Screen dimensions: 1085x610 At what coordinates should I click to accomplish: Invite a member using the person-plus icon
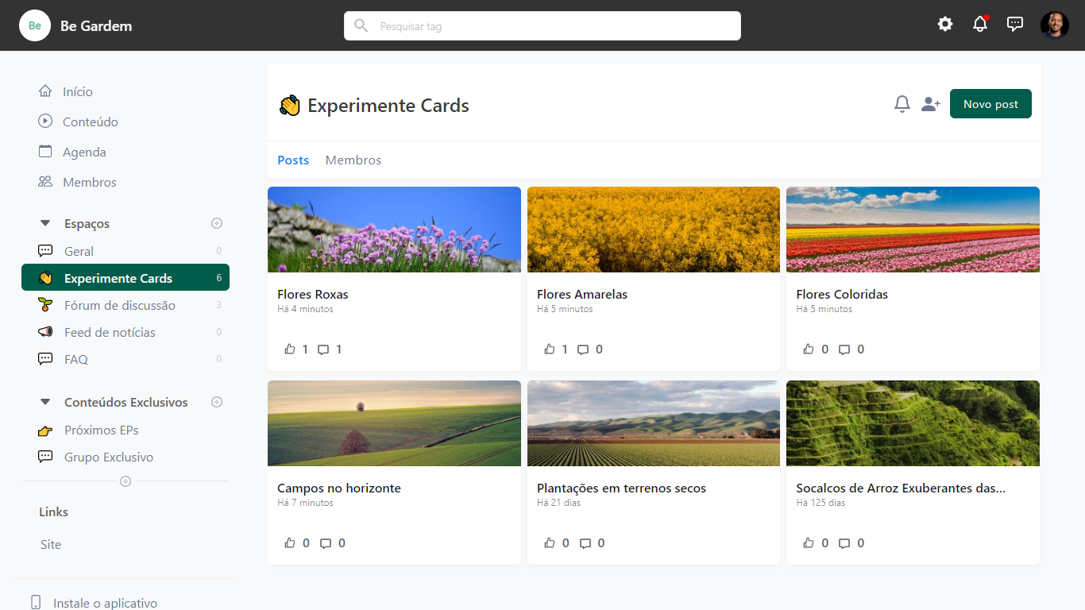tap(930, 103)
